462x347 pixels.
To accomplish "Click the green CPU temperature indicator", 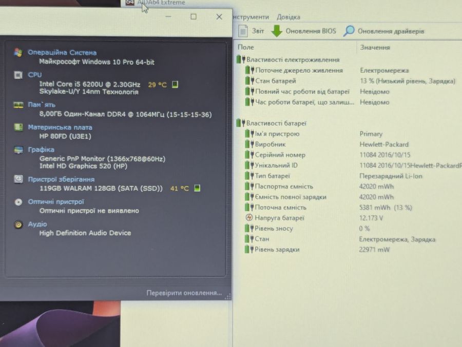I will coord(175,85).
